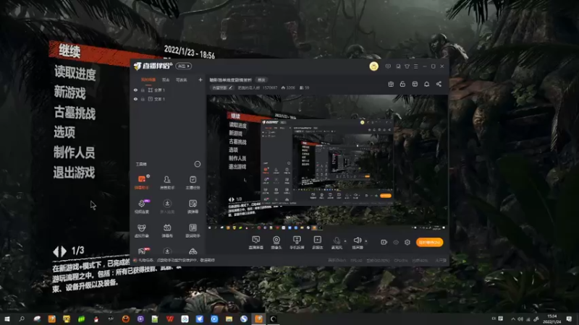Open the microphone tool with purple badge
This screenshot has height=325, width=579.
click(x=142, y=207)
